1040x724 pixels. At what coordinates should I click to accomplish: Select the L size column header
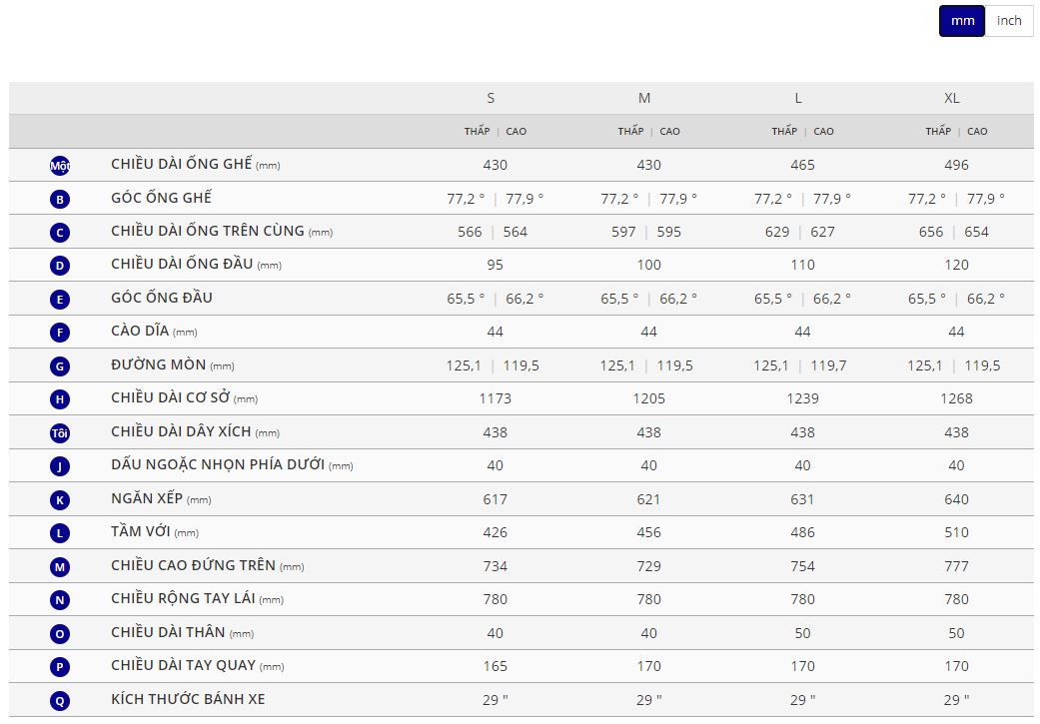point(798,98)
